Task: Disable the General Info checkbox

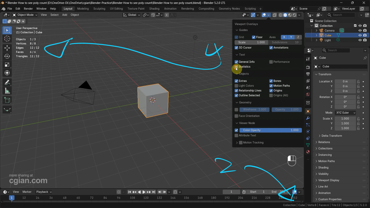Action: click(x=236, y=62)
